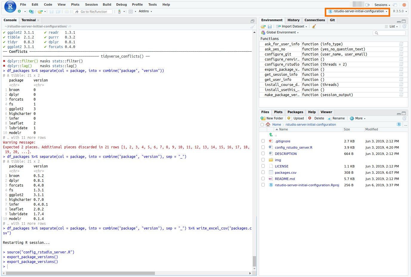Click the Upload button
Screen dimensions: 411x277
(x=295, y=119)
